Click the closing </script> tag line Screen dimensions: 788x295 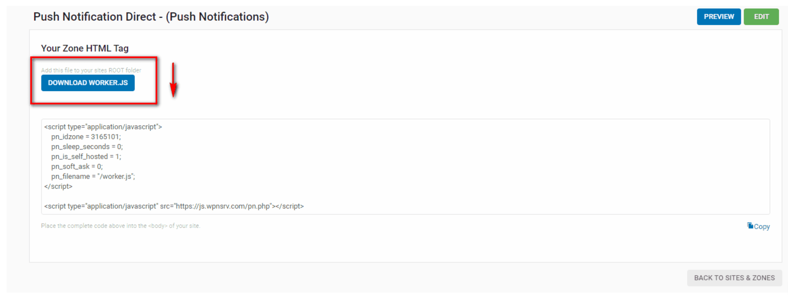(x=58, y=186)
